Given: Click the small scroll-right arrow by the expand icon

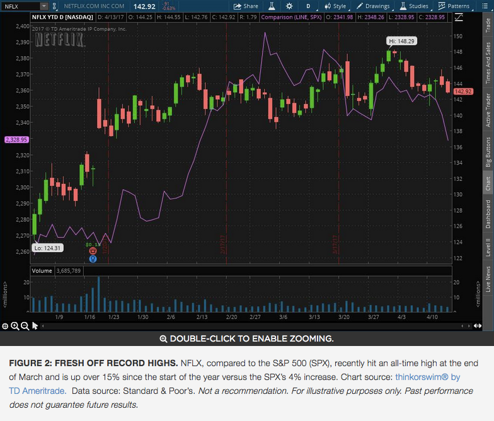Looking at the screenshot, I should click(x=469, y=326).
